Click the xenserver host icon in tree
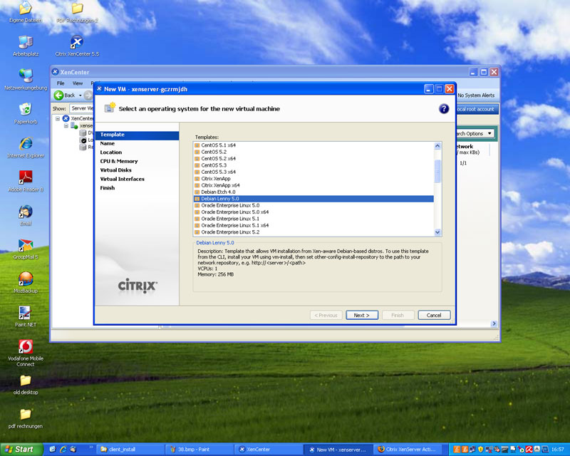Screen dimensions: 570x456 [x=74, y=125]
